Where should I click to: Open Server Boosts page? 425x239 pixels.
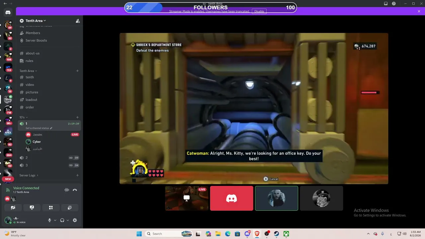click(36, 40)
